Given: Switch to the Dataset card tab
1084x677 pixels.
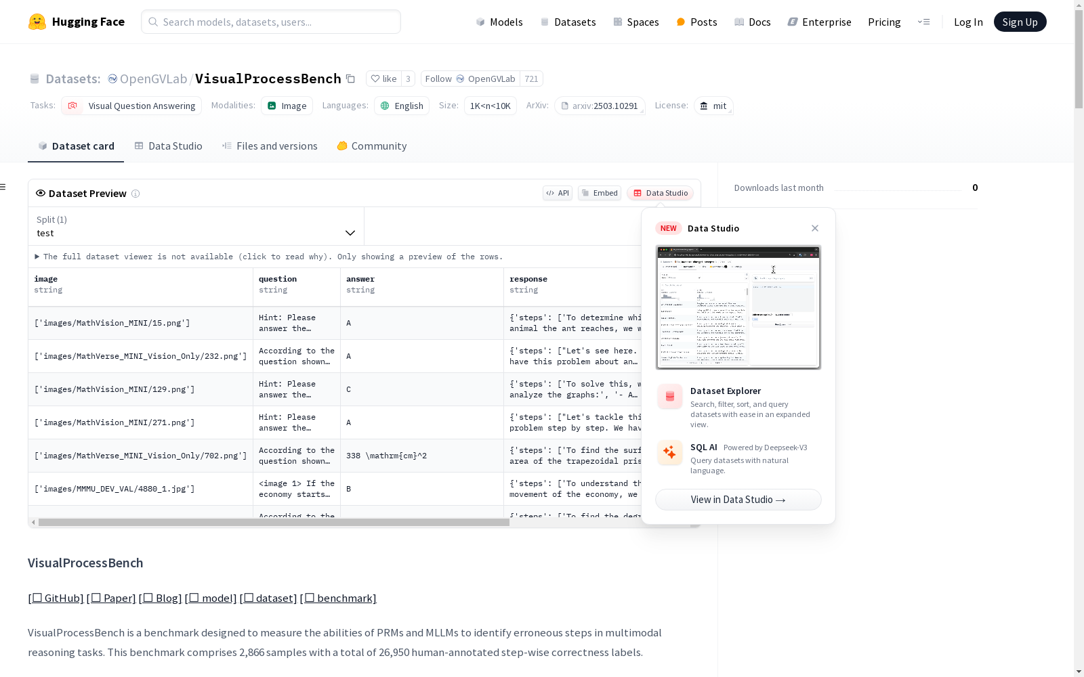Looking at the screenshot, I should point(76,146).
